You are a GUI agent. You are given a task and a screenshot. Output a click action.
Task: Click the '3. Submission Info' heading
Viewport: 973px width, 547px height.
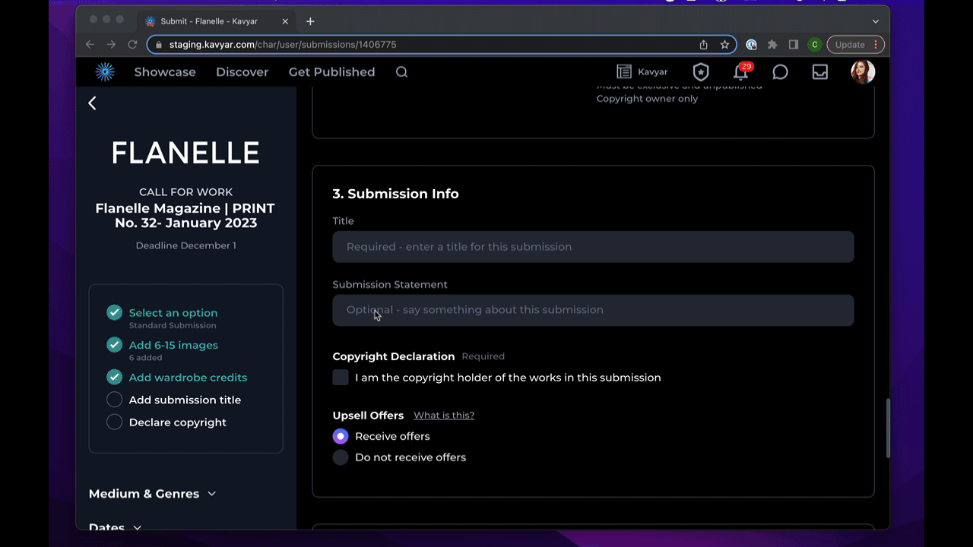pos(395,194)
